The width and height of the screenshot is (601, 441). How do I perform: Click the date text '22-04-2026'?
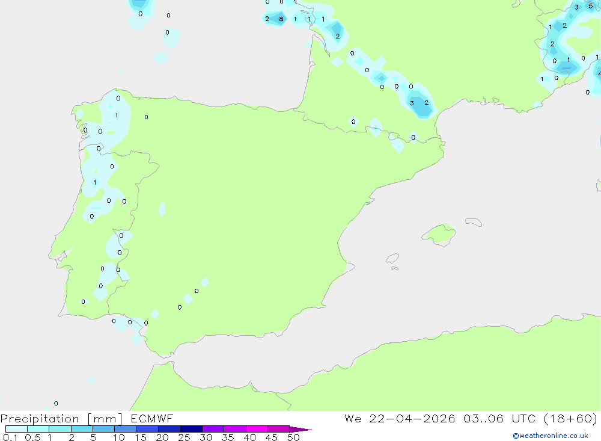point(412,418)
